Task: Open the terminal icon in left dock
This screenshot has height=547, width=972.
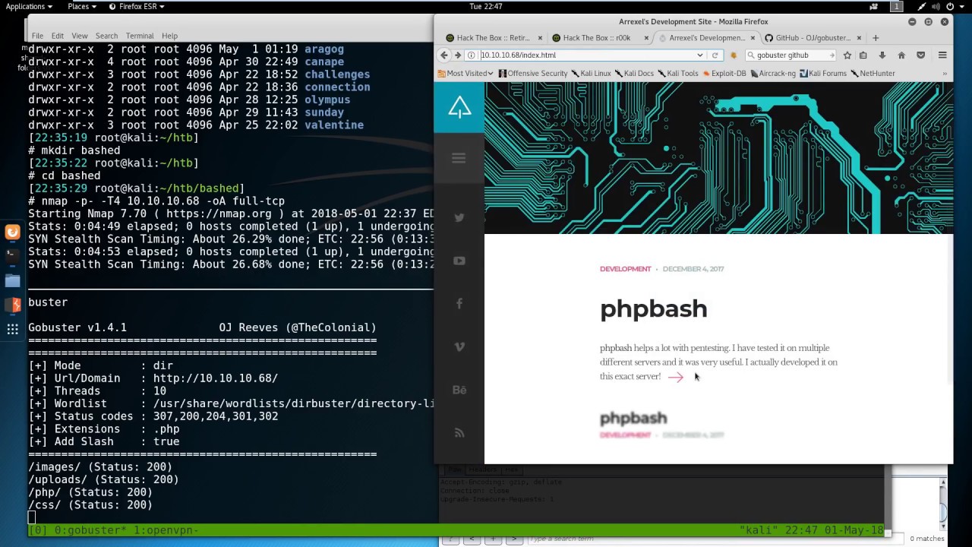Action: pos(12,256)
